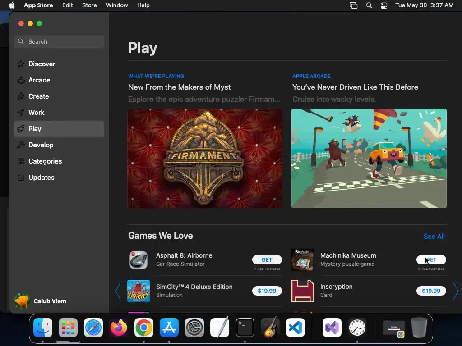Open the Store menu

[89, 5]
